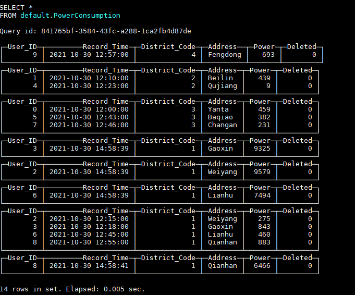Click the address cell Fengdong
Viewport: 355px width, 295px height.
coord(225,55)
